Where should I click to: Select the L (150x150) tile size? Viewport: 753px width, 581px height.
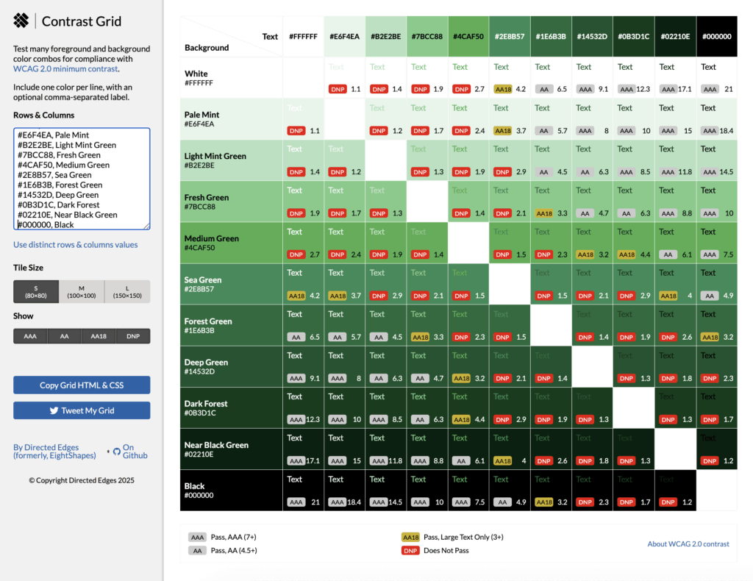(x=127, y=291)
